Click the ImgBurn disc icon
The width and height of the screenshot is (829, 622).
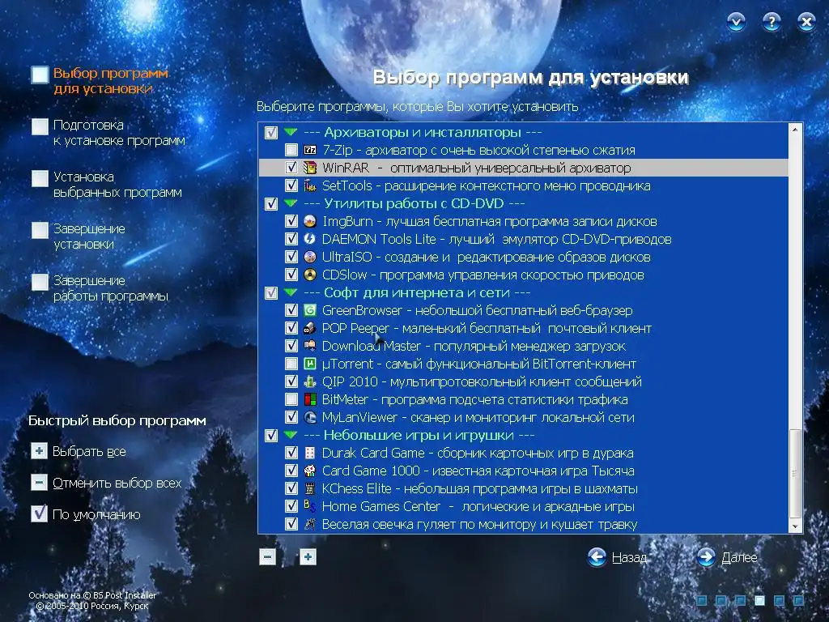(310, 221)
